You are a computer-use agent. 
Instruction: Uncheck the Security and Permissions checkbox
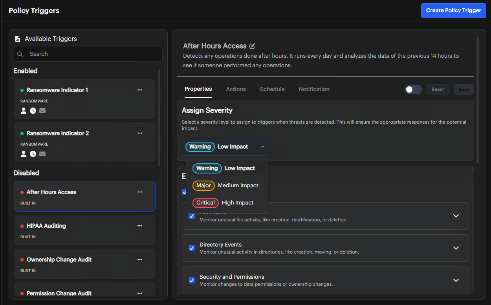click(192, 280)
